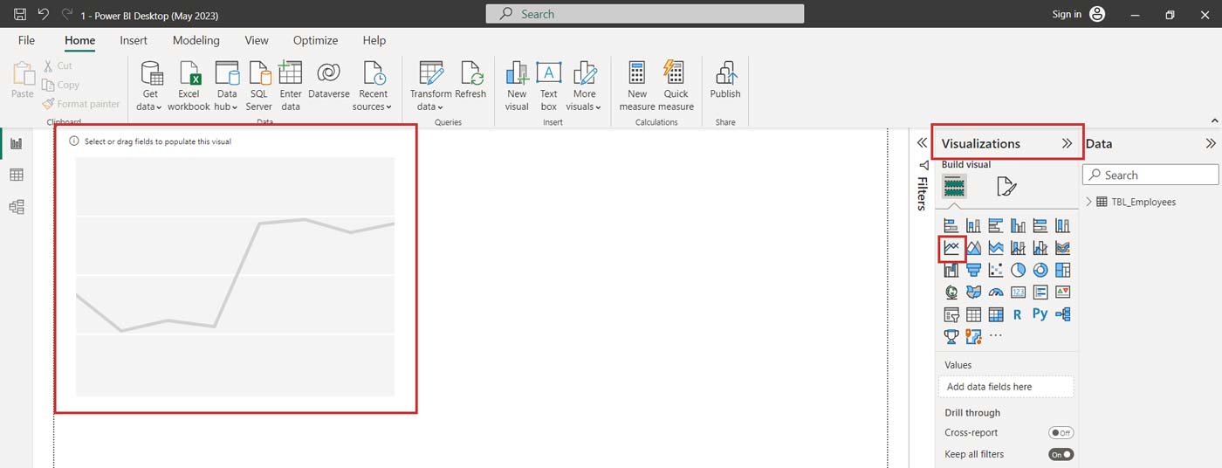Select the Map globe visual

coord(951,292)
